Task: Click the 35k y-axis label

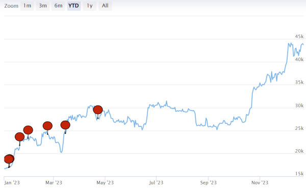Action: coord(299,82)
